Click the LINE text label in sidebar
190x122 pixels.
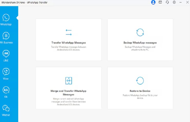tap(6, 60)
